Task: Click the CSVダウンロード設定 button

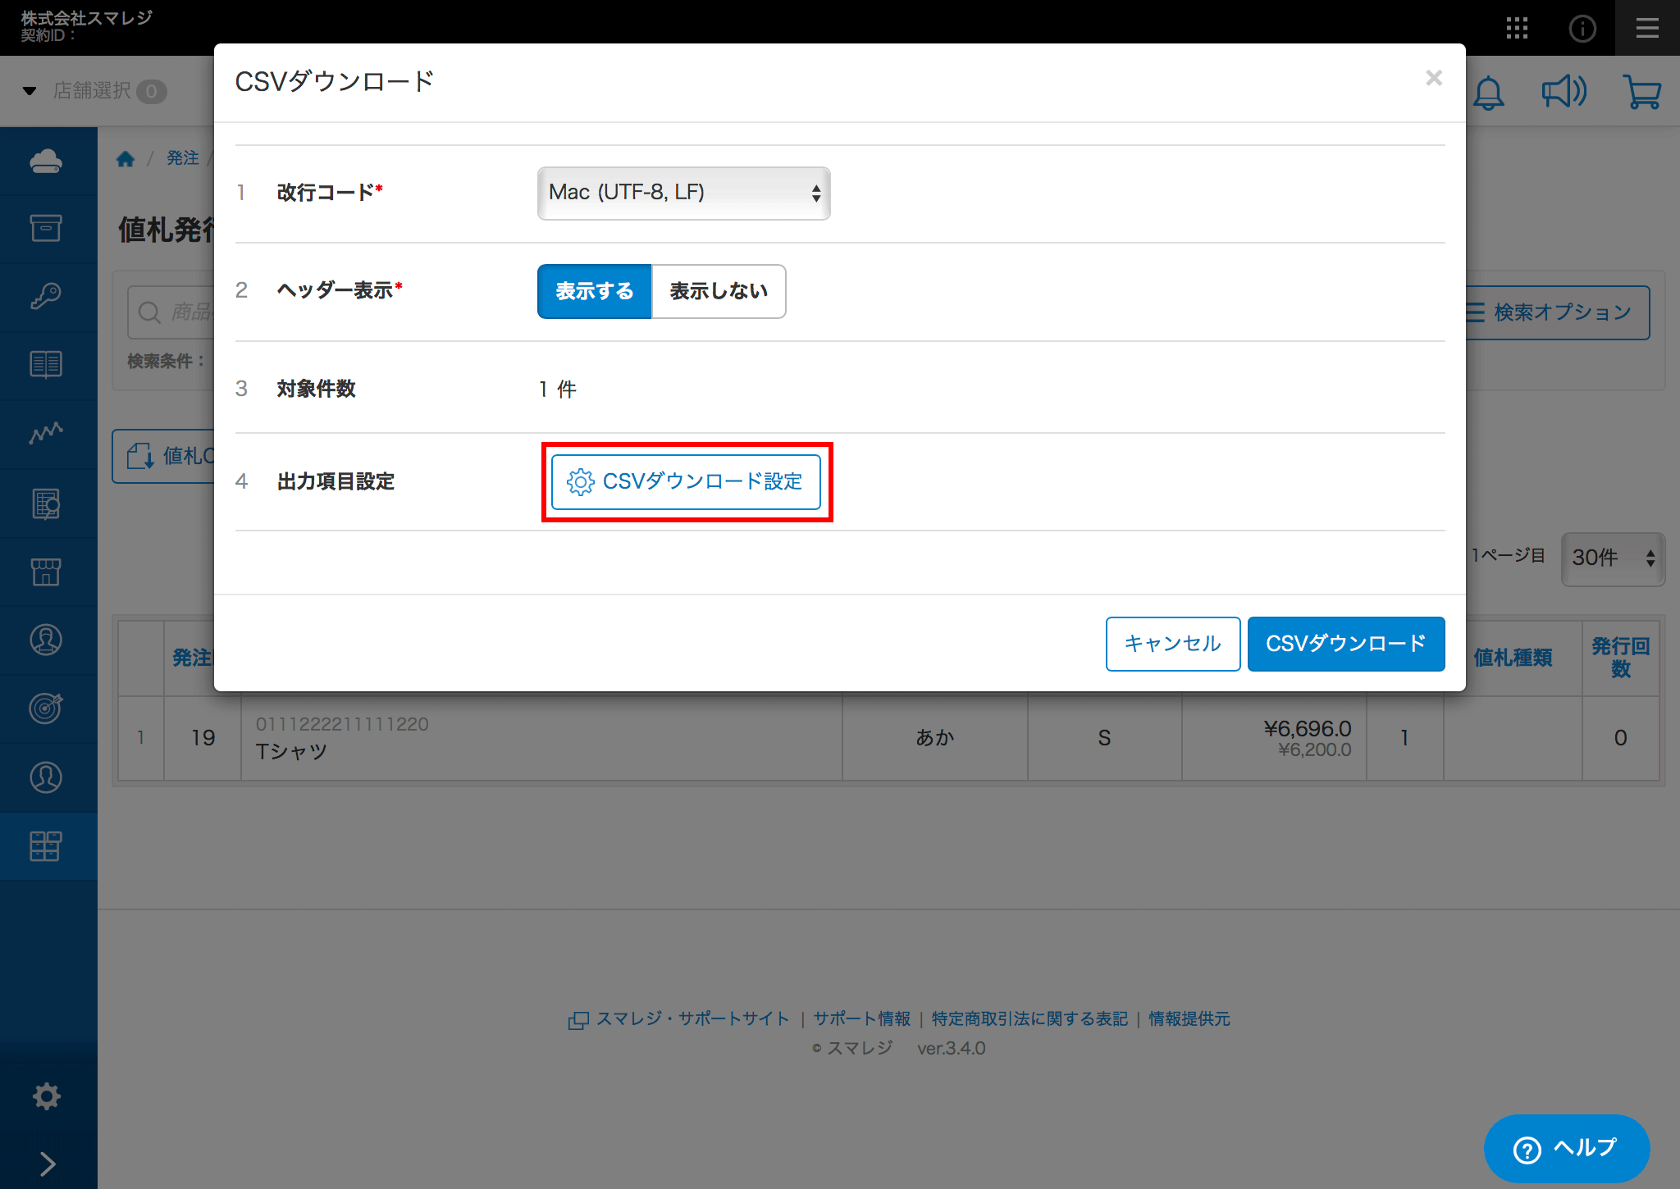Action: (x=686, y=481)
